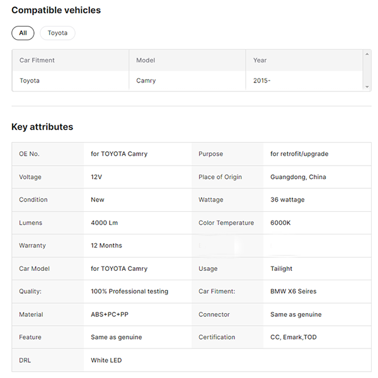Click the vehicles table scrollbar track
Screen dimensions: 378x378
[x=367, y=71]
